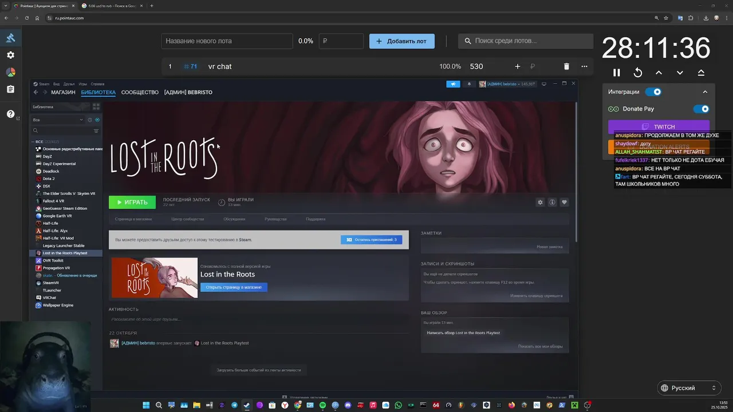
Task: Open 'Центр сообщества' link
Action: tap(187, 219)
